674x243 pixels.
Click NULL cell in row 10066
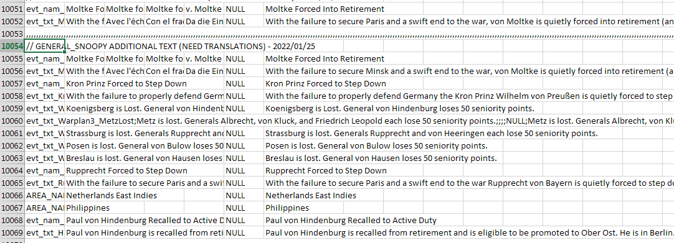(x=244, y=195)
